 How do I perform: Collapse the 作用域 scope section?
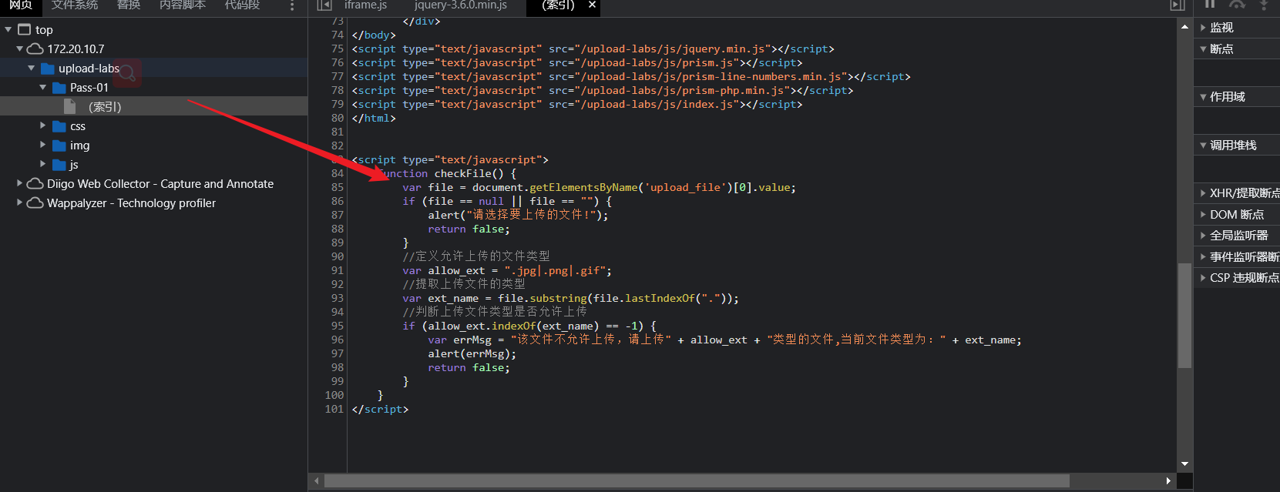point(1236,97)
